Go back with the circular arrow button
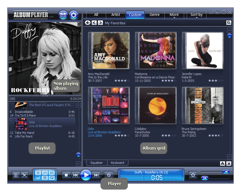This screenshot has height=191, width=241. point(88,23)
